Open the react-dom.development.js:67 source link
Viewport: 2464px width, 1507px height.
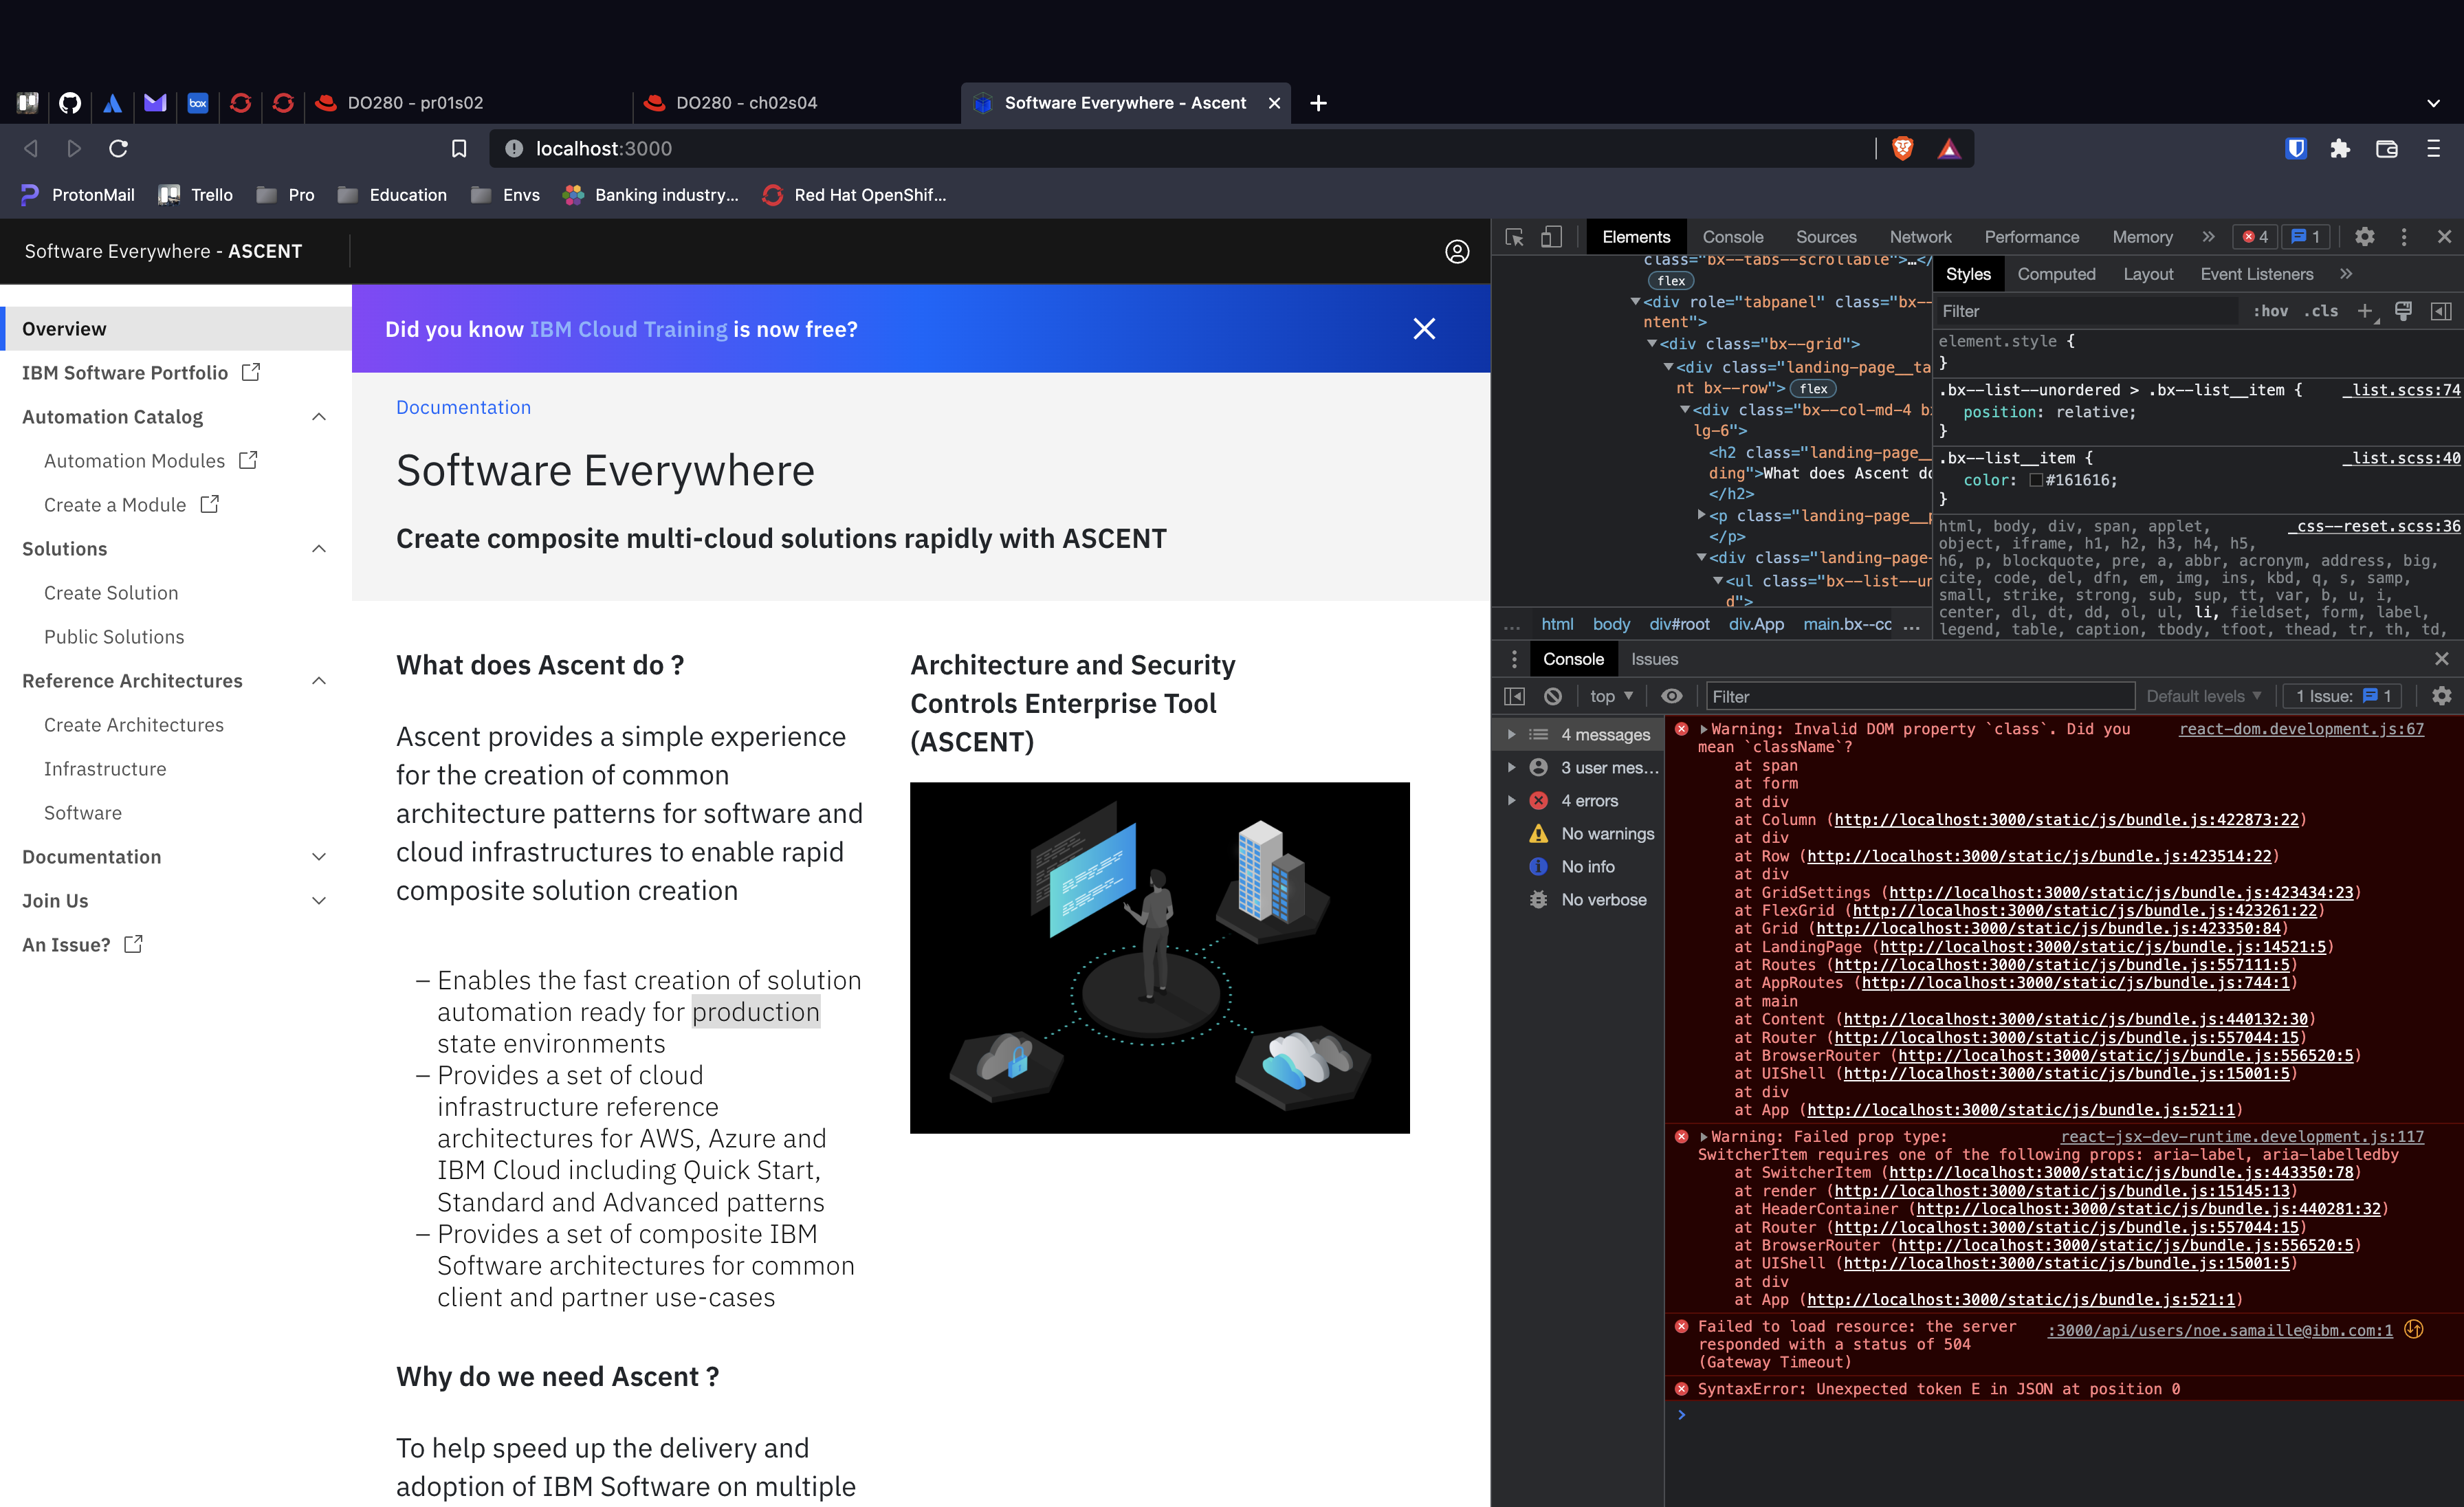(x=2301, y=729)
